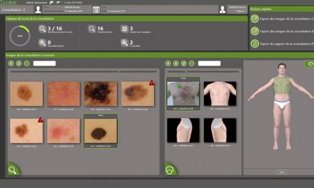Add a new body image with plus icon
The height and width of the screenshot is (188, 314).
pos(168,64)
